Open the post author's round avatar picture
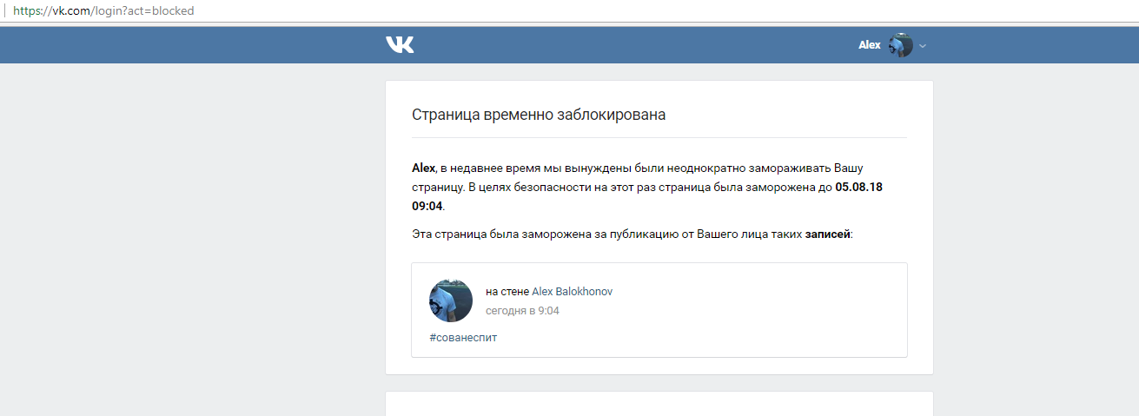 point(451,300)
